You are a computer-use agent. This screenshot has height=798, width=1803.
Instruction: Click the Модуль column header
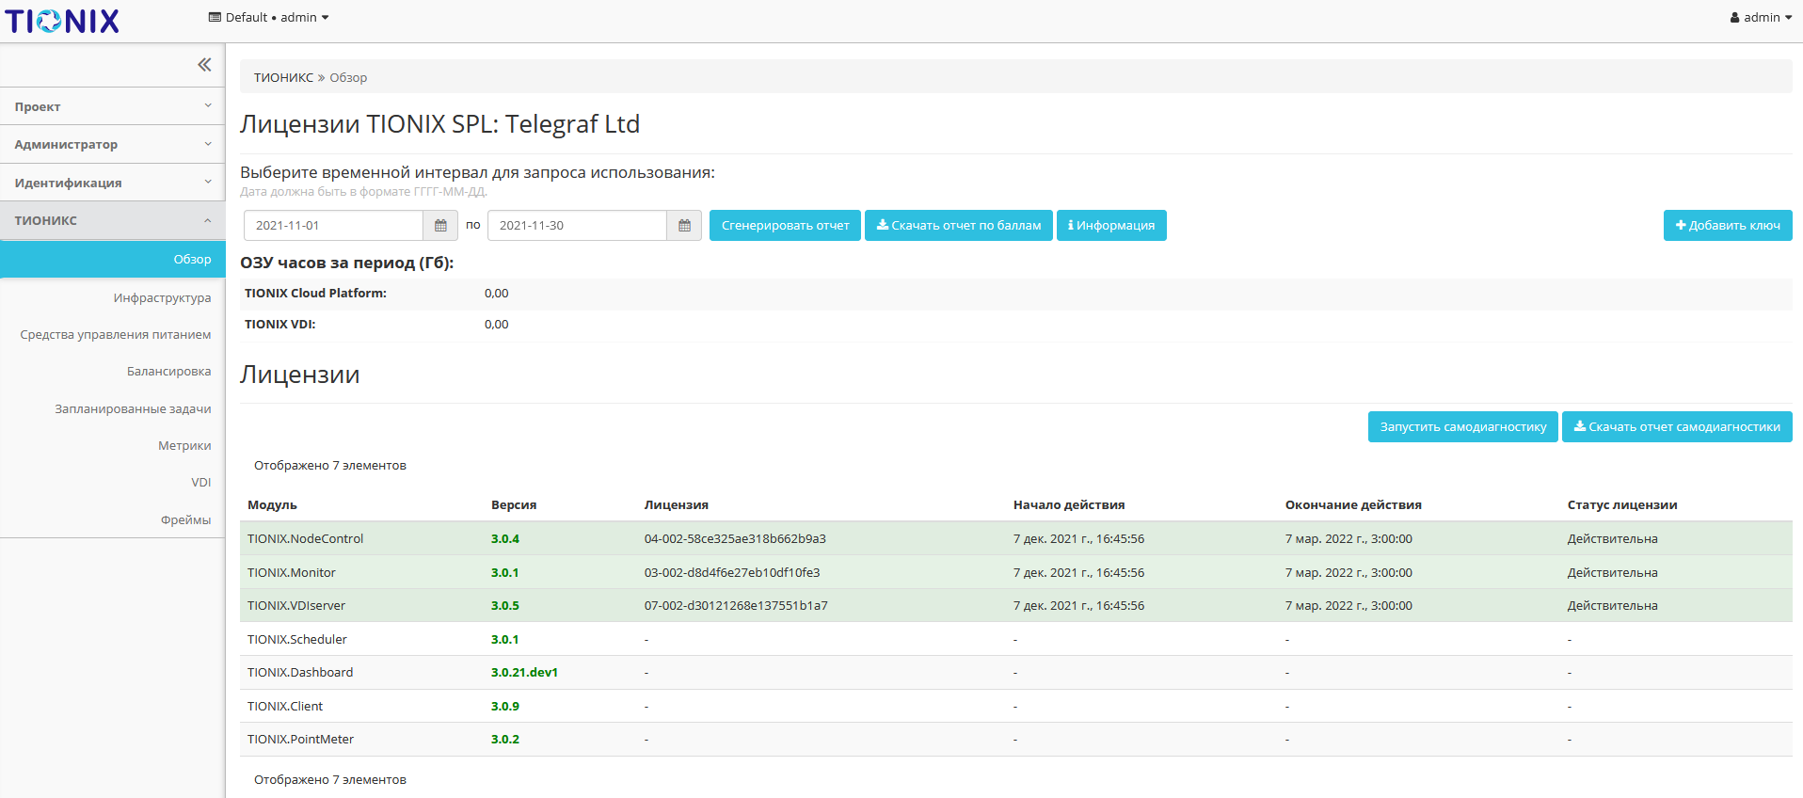[272, 504]
